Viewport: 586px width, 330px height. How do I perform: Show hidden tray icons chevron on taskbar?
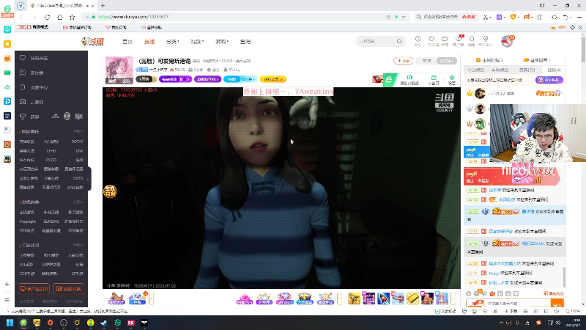click(501, 323)
